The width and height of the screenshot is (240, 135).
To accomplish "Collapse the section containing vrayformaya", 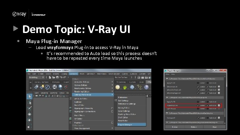I will pyautogui.click(x=167, y=97).
